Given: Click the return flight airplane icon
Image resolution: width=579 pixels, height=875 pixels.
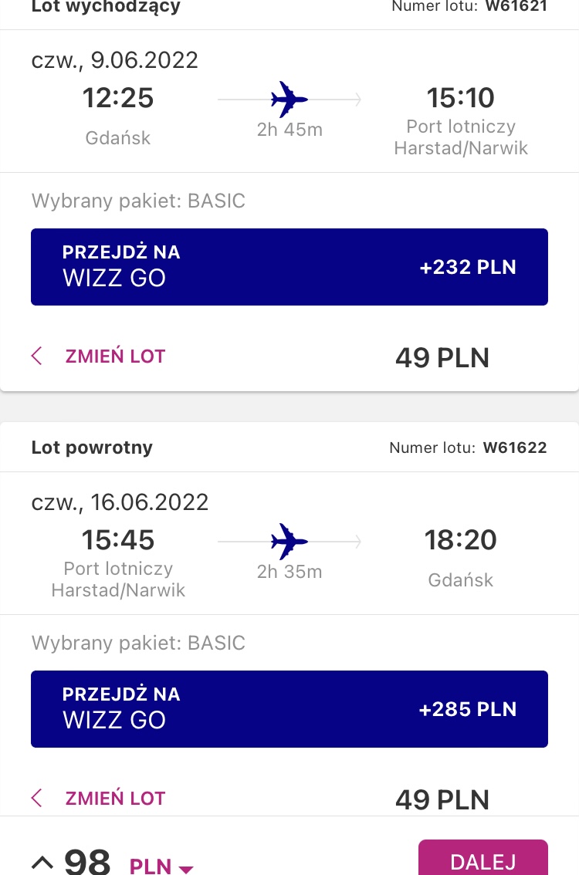Looking at the screenshot, I should 289,542.
